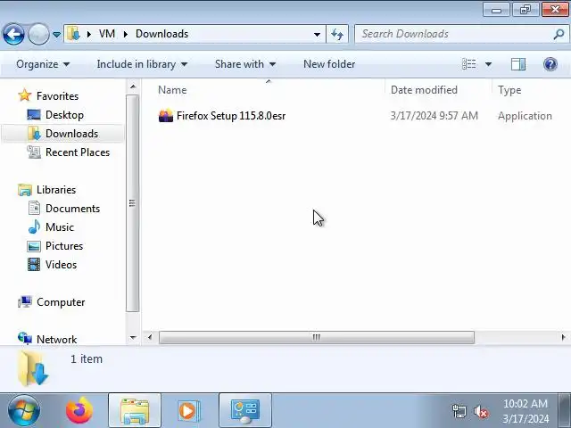Sort files by Name column
Screen dimensions: 571x428
[172, 90]
